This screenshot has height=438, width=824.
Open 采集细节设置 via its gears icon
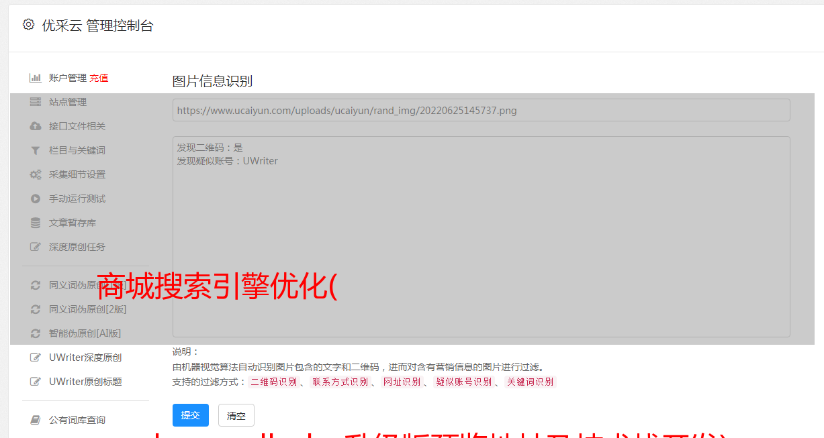tap(36, 174)
